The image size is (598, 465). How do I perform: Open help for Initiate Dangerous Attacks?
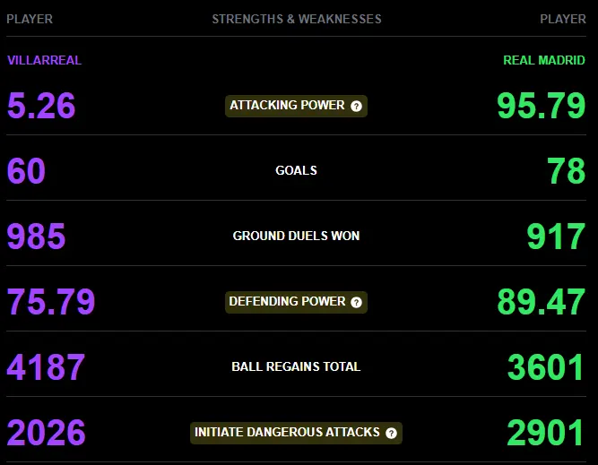[x=391, y=433]
